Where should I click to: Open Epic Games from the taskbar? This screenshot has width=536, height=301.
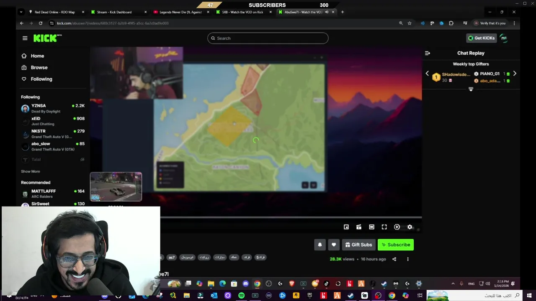click(309, 296)
